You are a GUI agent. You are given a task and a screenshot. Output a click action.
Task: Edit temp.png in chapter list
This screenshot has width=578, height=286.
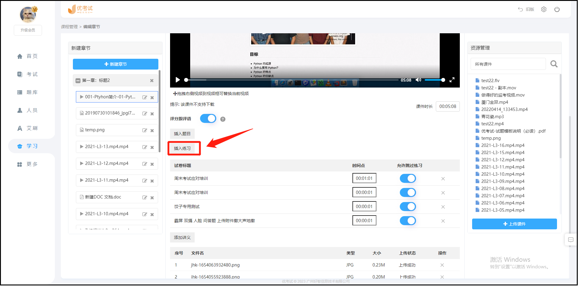(x=145, y=130)
